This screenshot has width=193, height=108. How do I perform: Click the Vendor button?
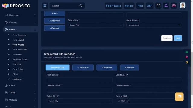pyautogui.click(x=129, y=6)
